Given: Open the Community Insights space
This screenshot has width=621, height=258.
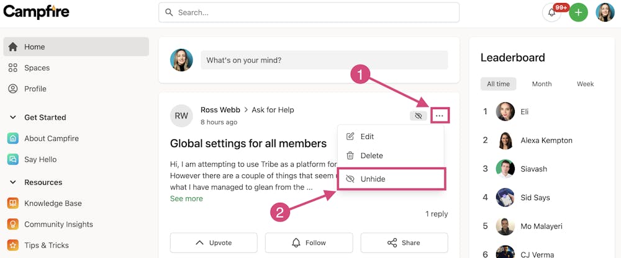Looking at the screenshot, I should tap(58, 225).
